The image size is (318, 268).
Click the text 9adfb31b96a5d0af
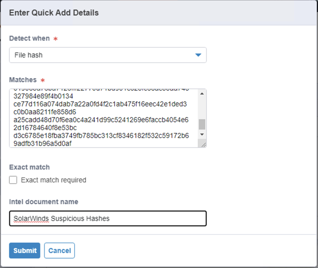[43, 143]
